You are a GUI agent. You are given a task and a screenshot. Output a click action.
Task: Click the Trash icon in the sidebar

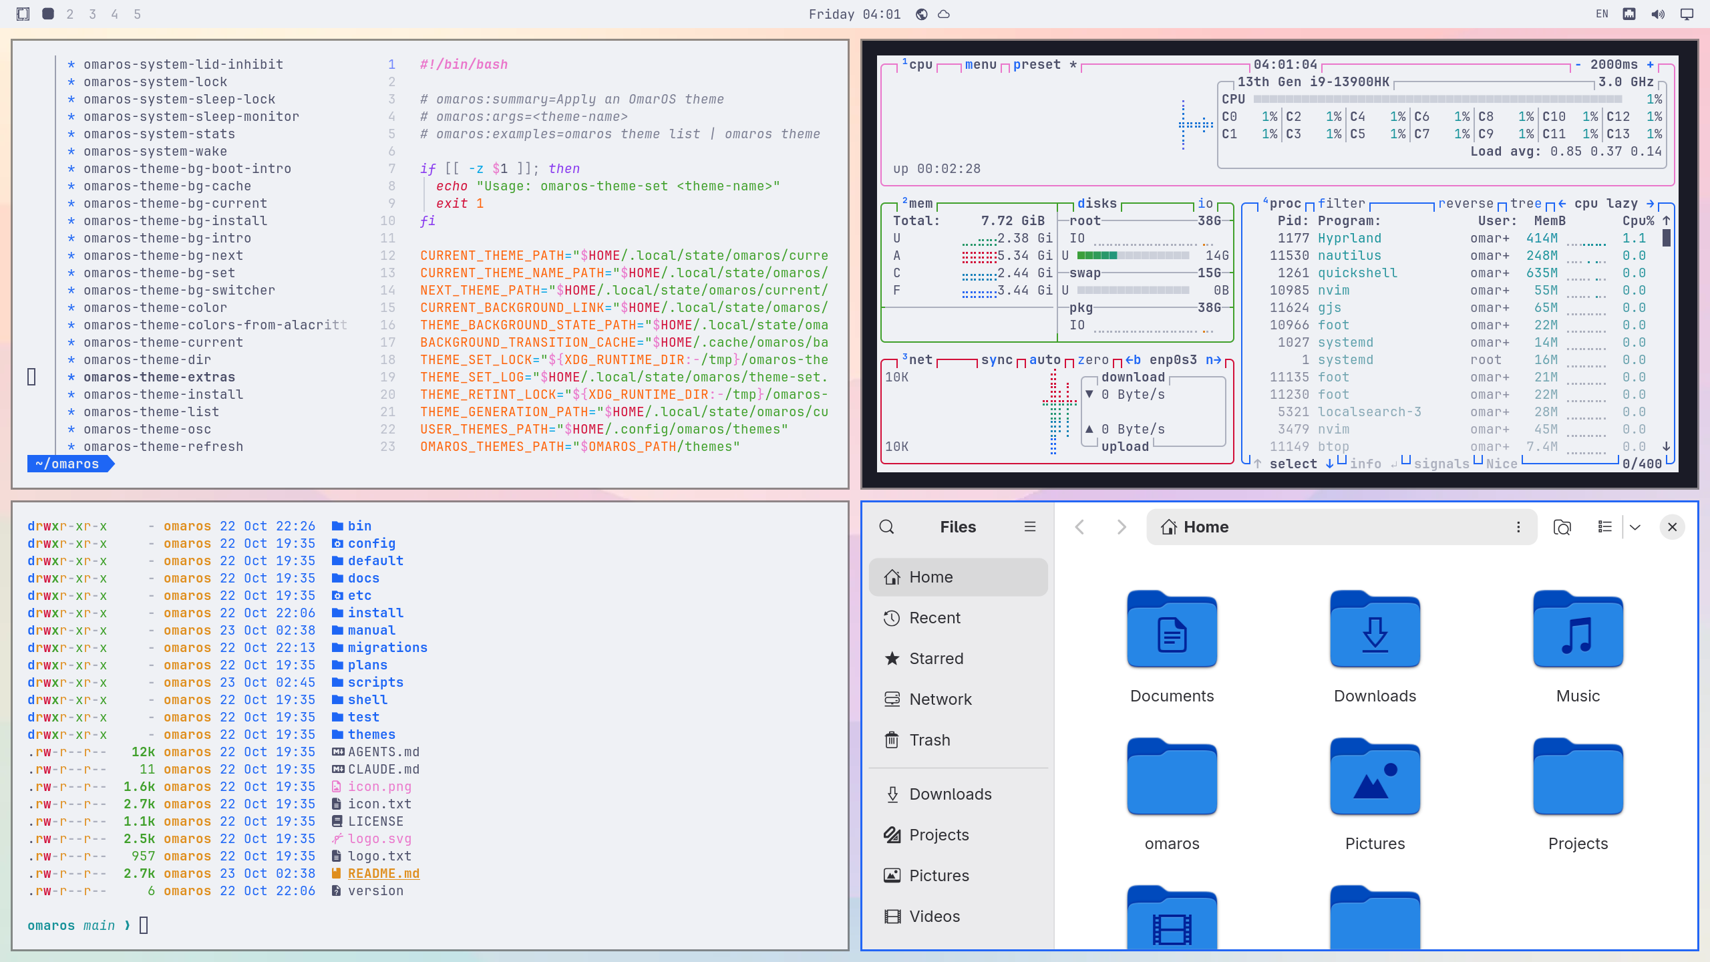click(892, 740)
